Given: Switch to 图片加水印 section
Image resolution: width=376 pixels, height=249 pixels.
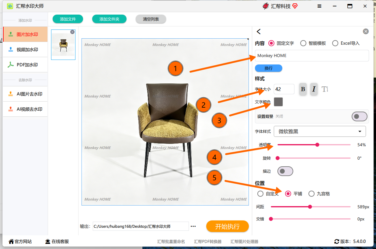Looking at the screenshot, I should coord(25,34).
